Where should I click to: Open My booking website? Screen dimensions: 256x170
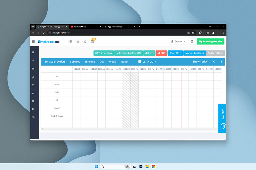pos(210,41)
